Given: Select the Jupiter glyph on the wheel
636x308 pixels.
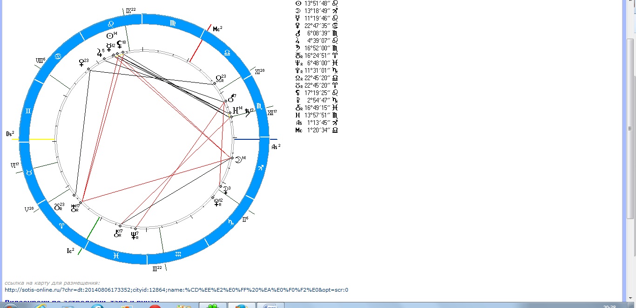Looking at the screenshot, I should 100,53.
